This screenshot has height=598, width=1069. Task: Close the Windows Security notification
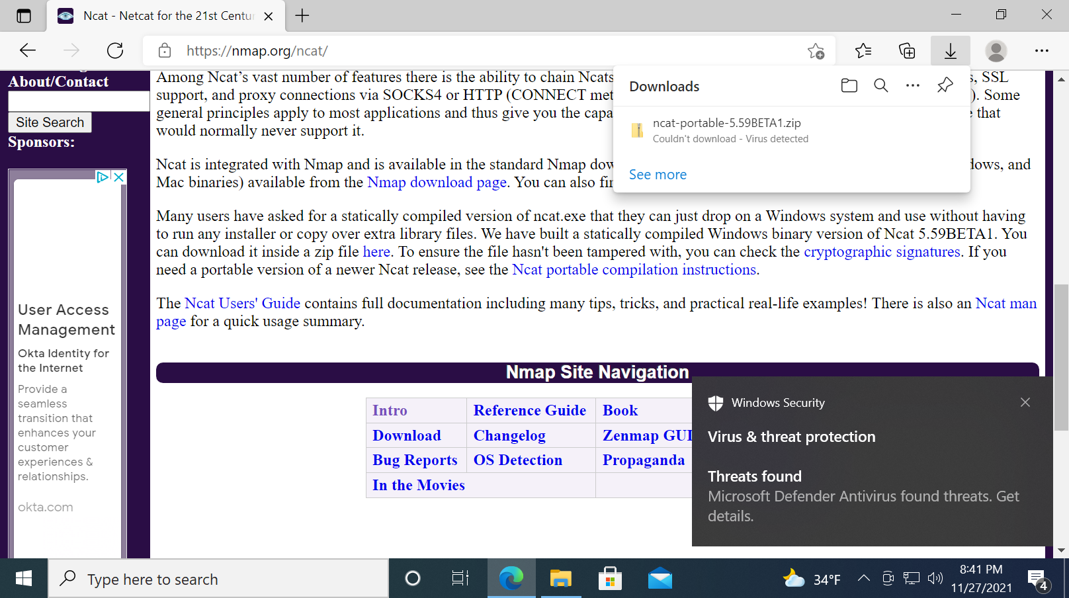pos(1025,402)
